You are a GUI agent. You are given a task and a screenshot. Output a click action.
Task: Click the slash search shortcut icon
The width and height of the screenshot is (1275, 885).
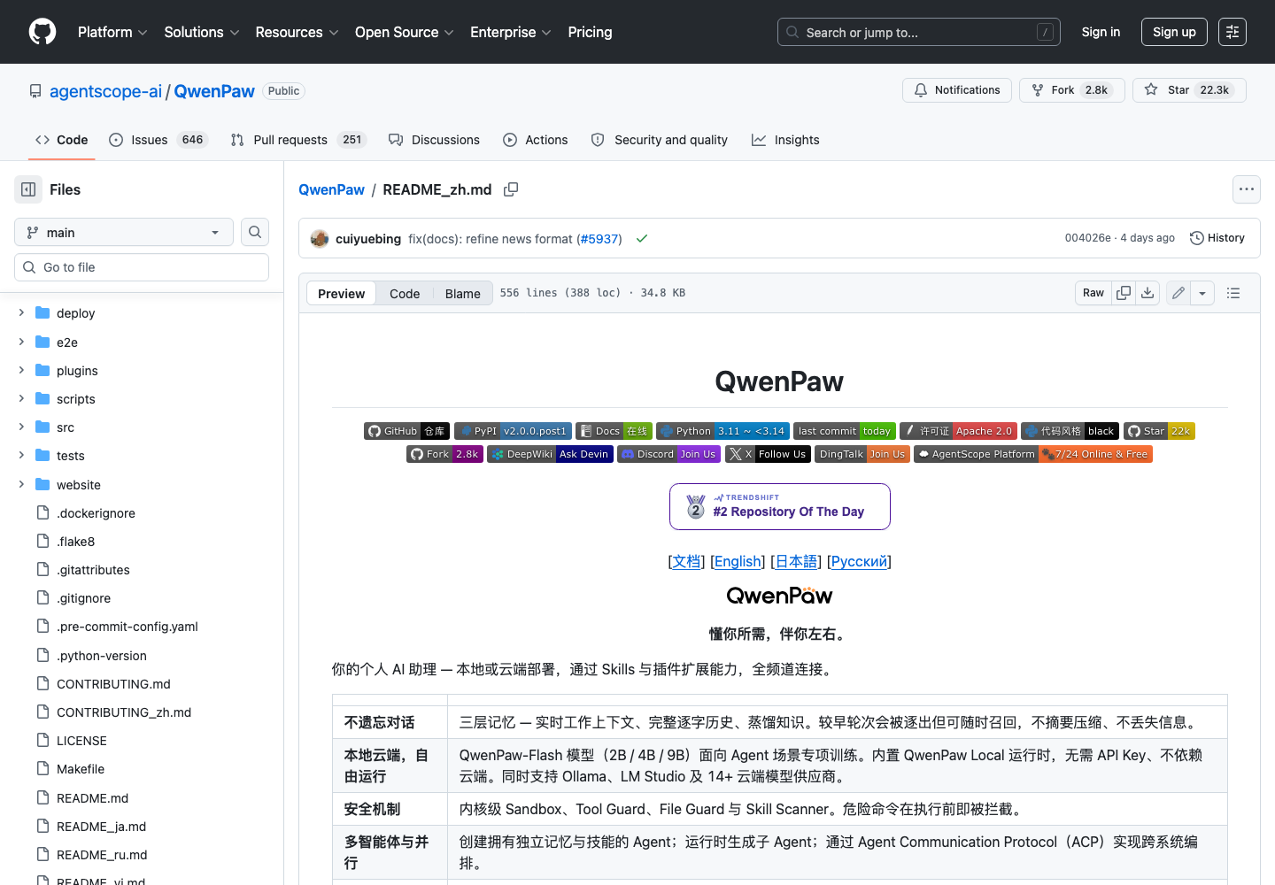pos(1045,32)
